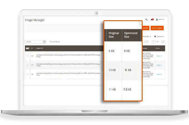Check the checkbox for row 223

[28, 65]
